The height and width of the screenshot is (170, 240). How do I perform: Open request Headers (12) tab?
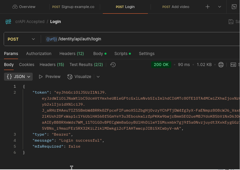pos(72,54)
